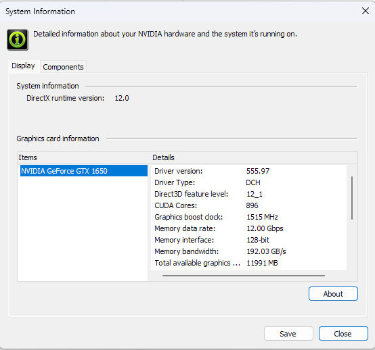375x350 pixels.
Task: Click driver version value 555.97
Action: [258, 171]
